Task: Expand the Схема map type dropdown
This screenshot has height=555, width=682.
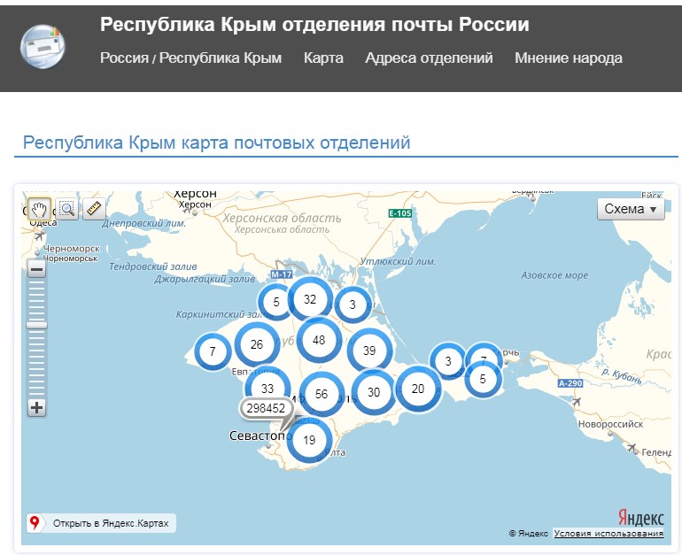Action: pos(632,209)
